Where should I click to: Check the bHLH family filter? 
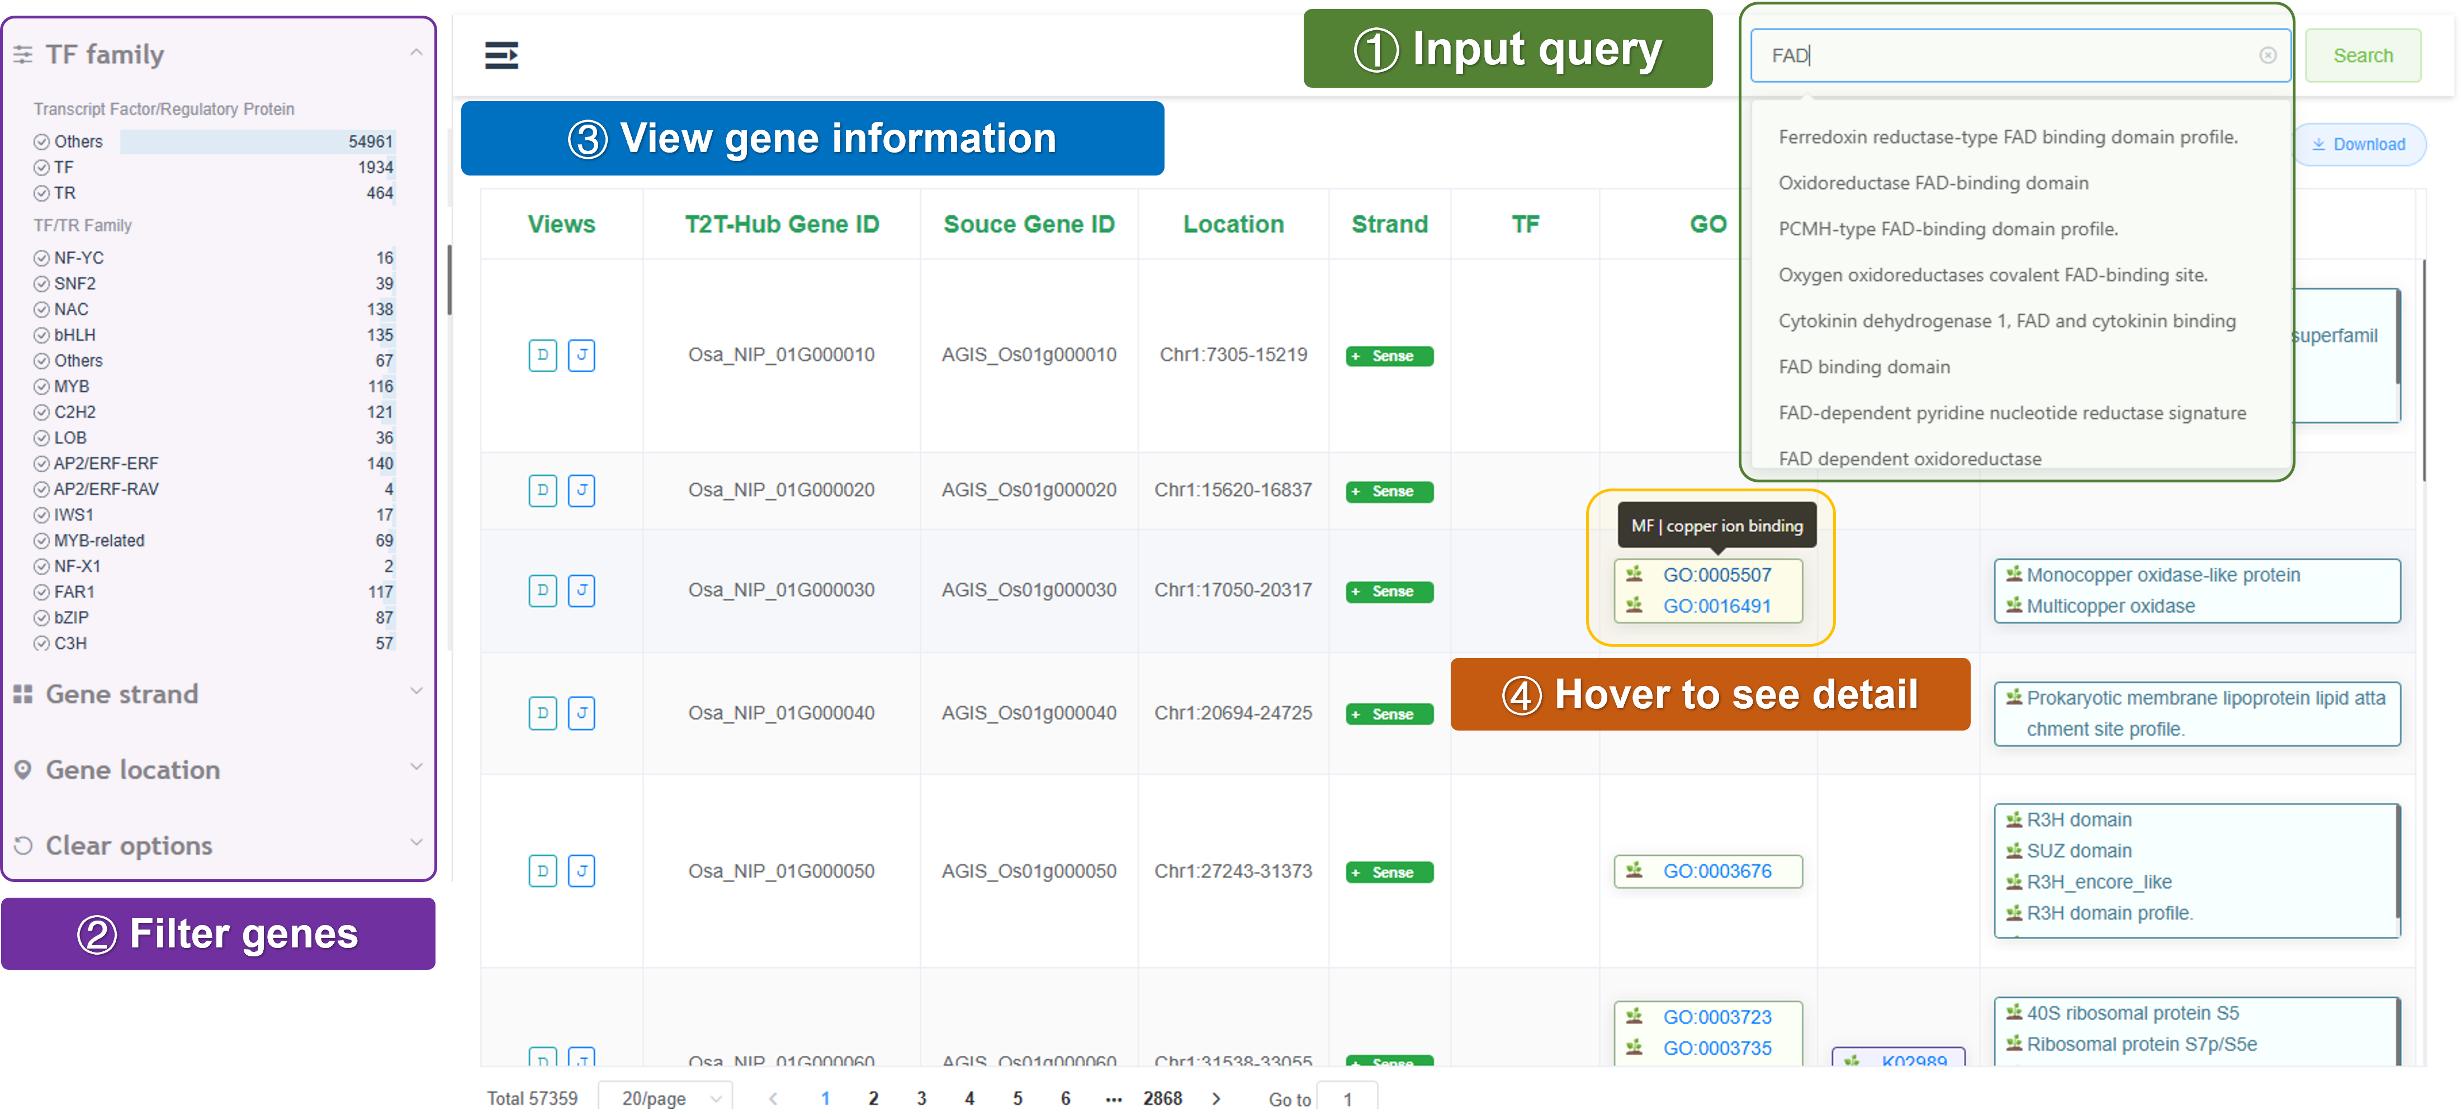[41, 335]
